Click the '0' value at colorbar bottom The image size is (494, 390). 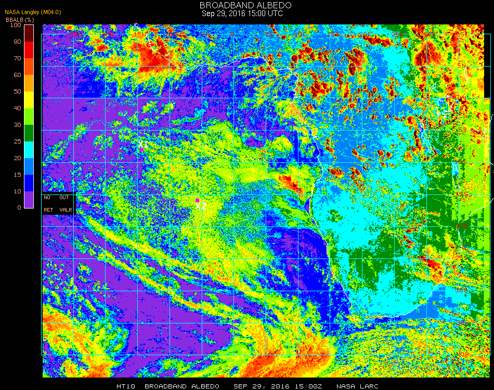point(19,207)
